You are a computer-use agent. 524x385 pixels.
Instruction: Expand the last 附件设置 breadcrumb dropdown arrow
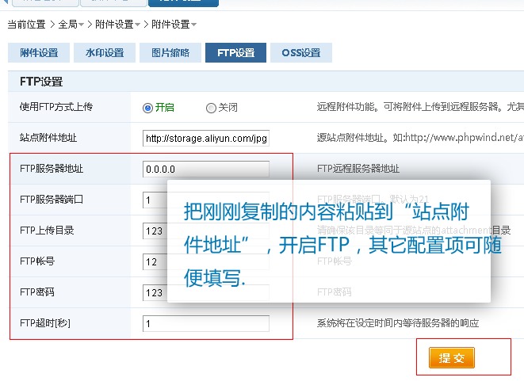[193, 25]
